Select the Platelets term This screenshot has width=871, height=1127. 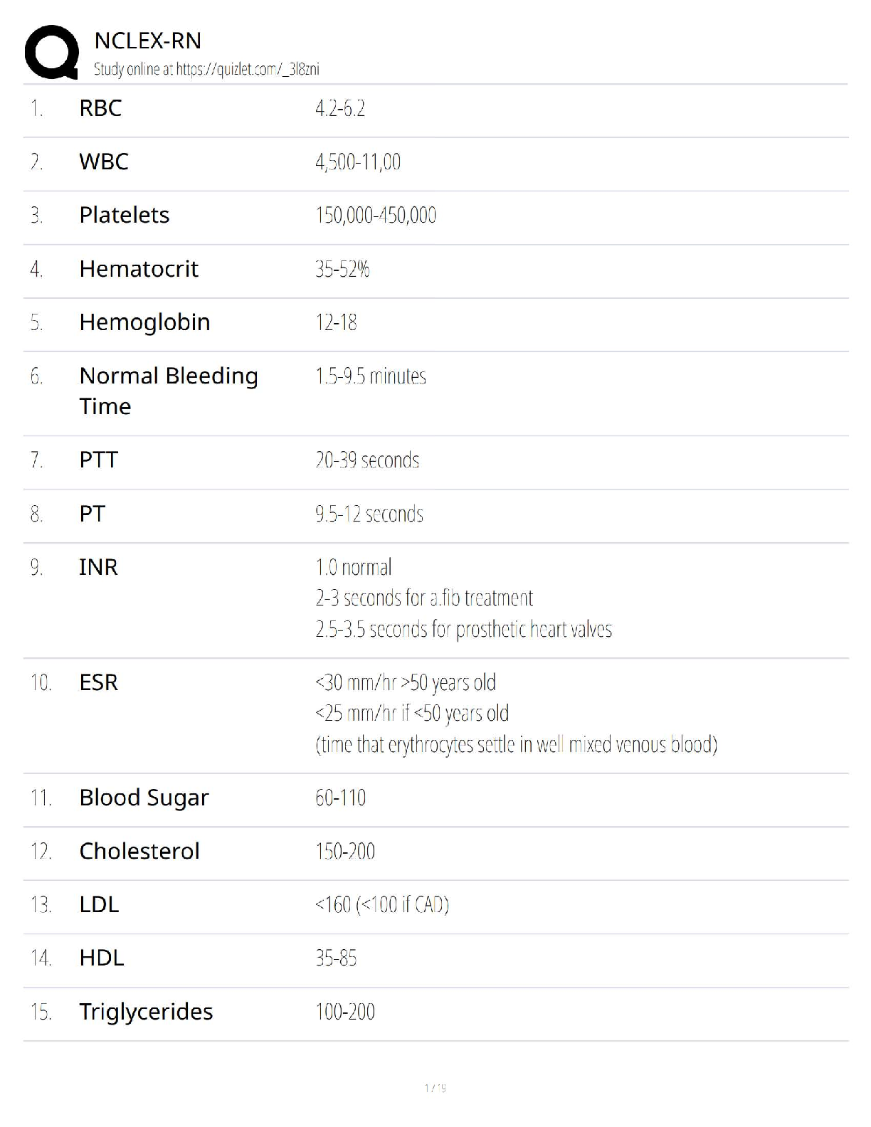click(x=124, y=215)
